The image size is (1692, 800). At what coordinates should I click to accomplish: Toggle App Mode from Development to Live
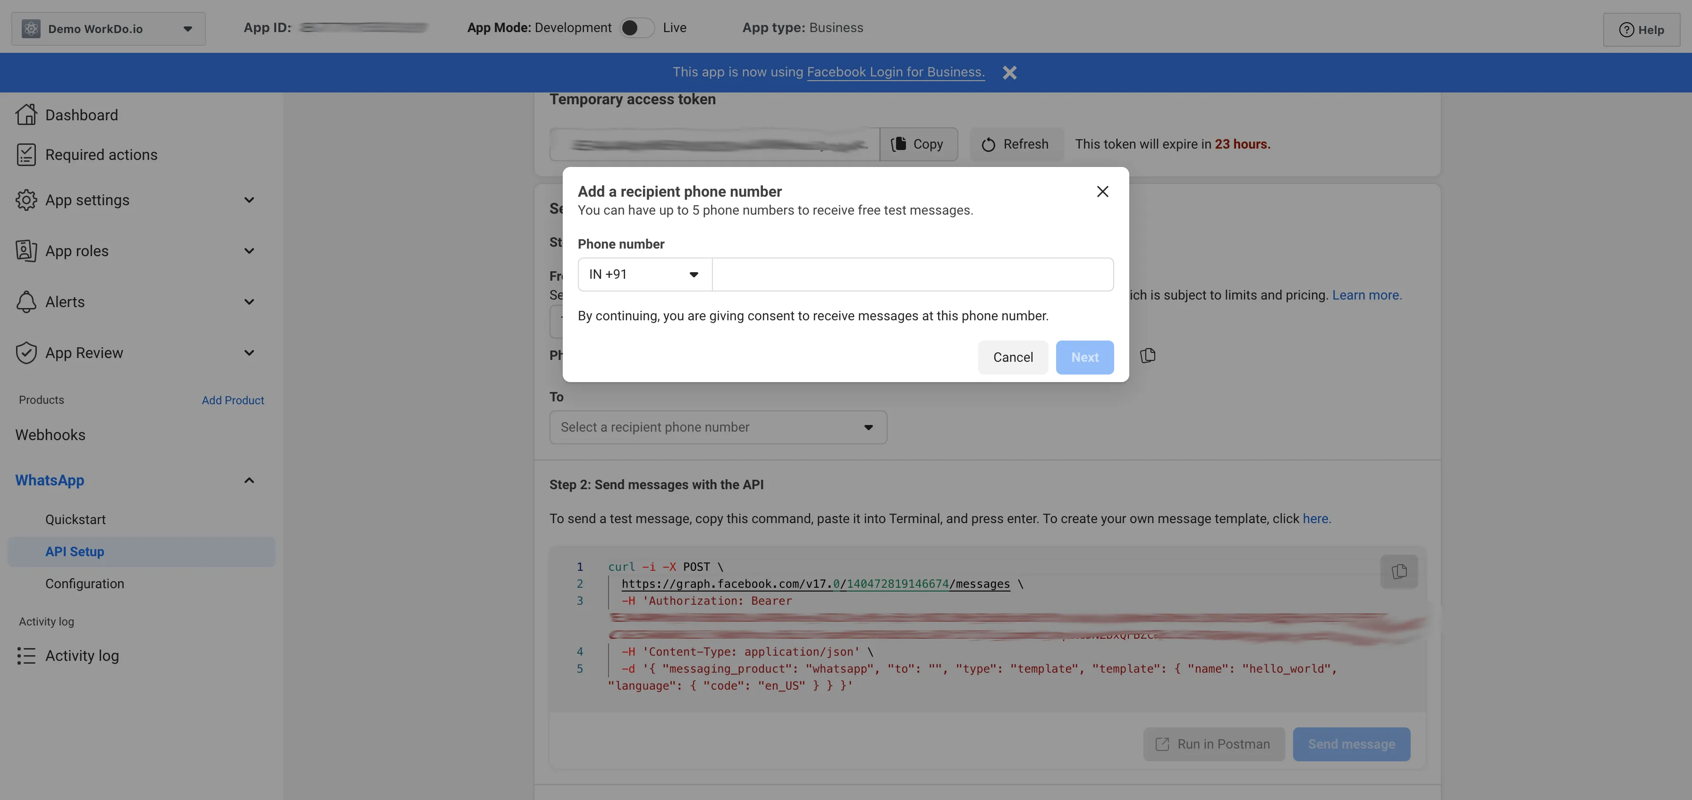click(x=636, y=27)
